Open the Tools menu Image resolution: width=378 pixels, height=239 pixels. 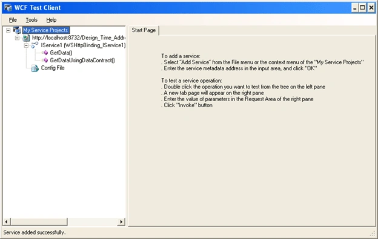31,20
